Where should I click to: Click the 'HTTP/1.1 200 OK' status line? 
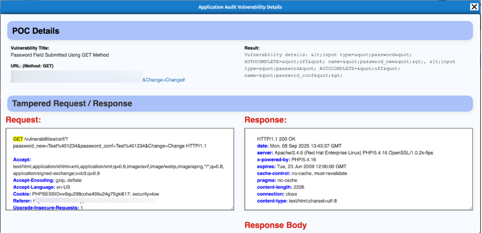[276, 139]
